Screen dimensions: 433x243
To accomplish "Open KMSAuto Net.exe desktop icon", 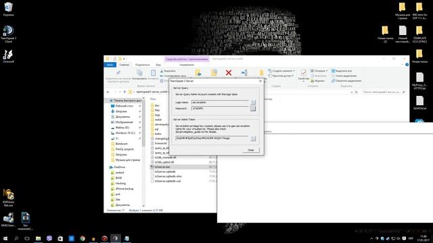I will (8, 198).
